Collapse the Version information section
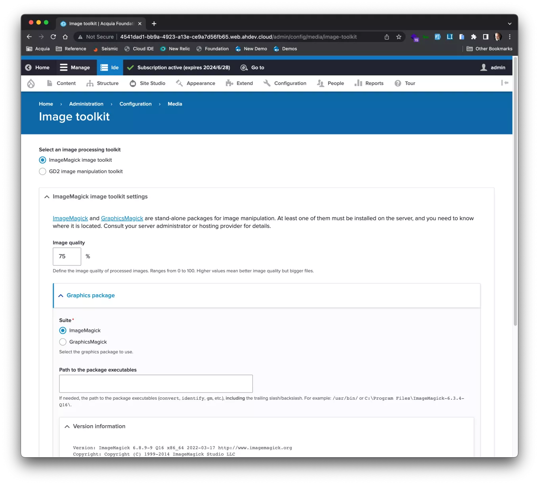Image resolution: width=539 pixels, height=485 pixels. (67, 426)
